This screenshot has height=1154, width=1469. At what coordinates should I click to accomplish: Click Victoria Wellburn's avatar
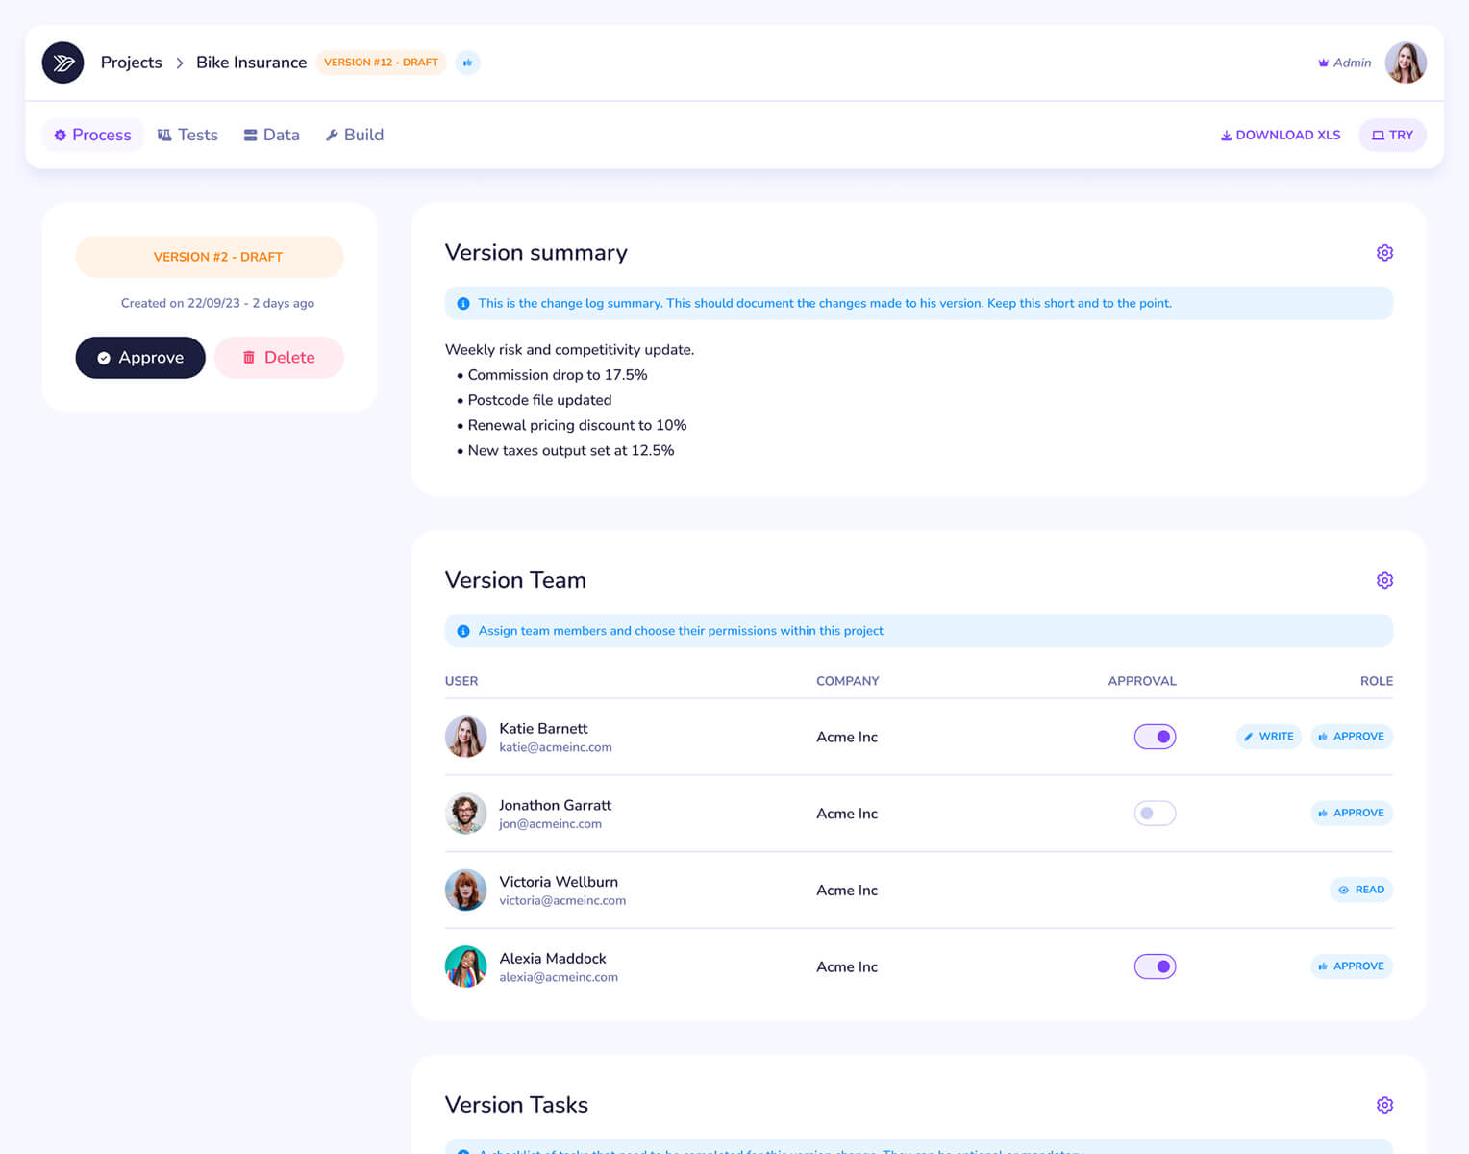pyautogui.click(x=465, y=891)
